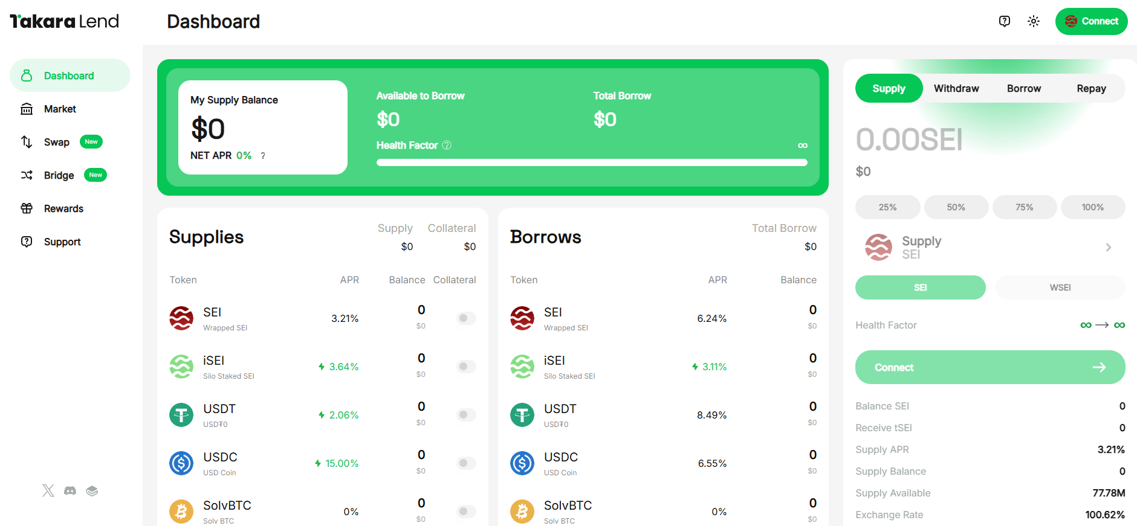Click the help question mark icon in header
Image resolution: width=1137 pixels, height=526 pixels.
coord(1004,21)
